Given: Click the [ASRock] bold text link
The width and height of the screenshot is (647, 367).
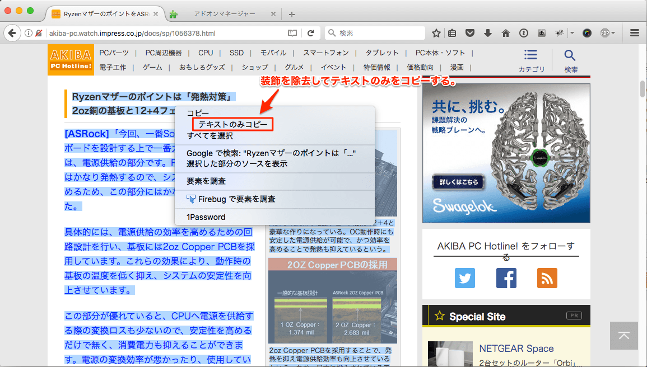Looking at the screenshot, I should tap(87, 134).
